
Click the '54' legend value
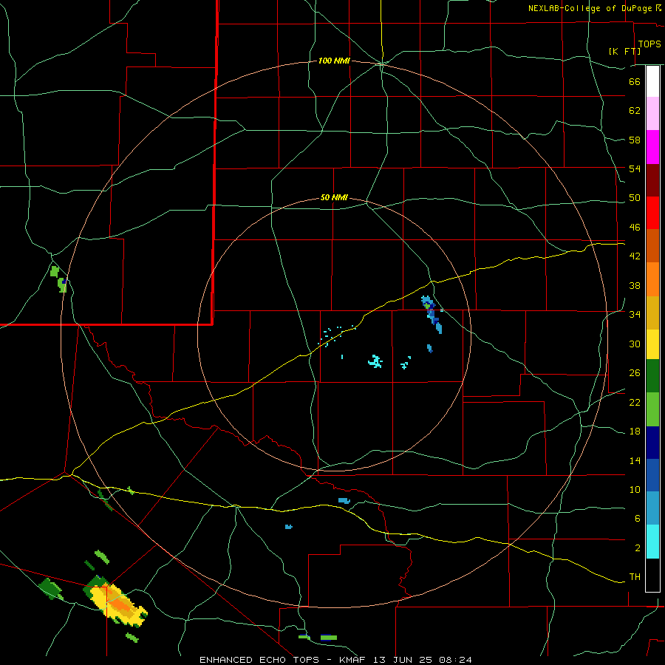tap(635, 168)
